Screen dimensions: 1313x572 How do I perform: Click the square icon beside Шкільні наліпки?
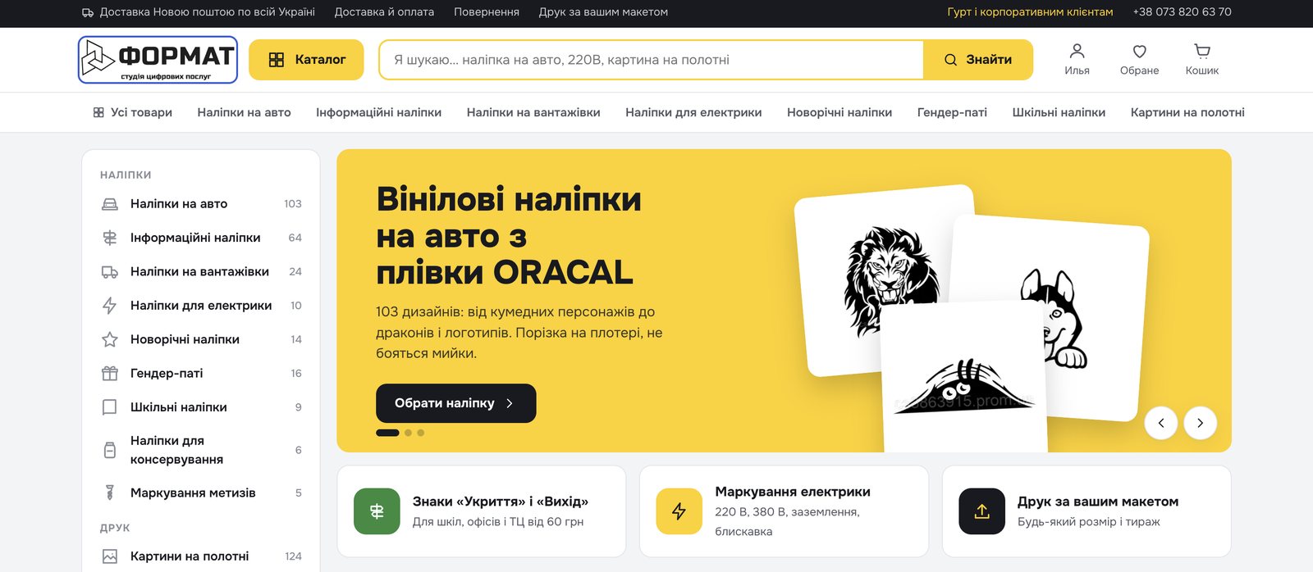pos(110,407)
